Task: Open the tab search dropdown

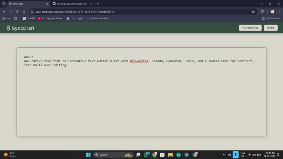Action: coord(4,4)
